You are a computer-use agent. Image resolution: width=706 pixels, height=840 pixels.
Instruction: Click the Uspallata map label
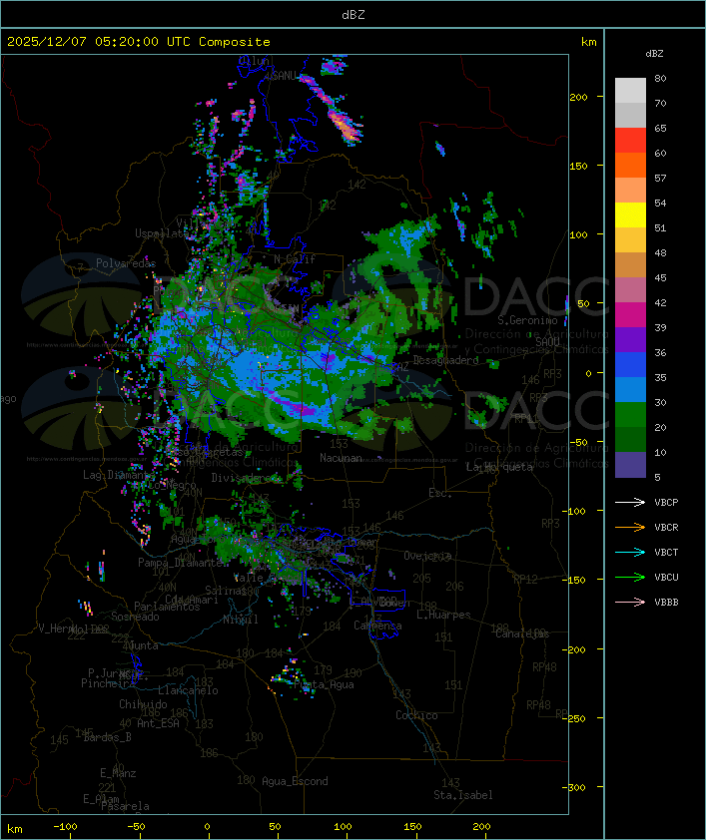click(162, 233)
